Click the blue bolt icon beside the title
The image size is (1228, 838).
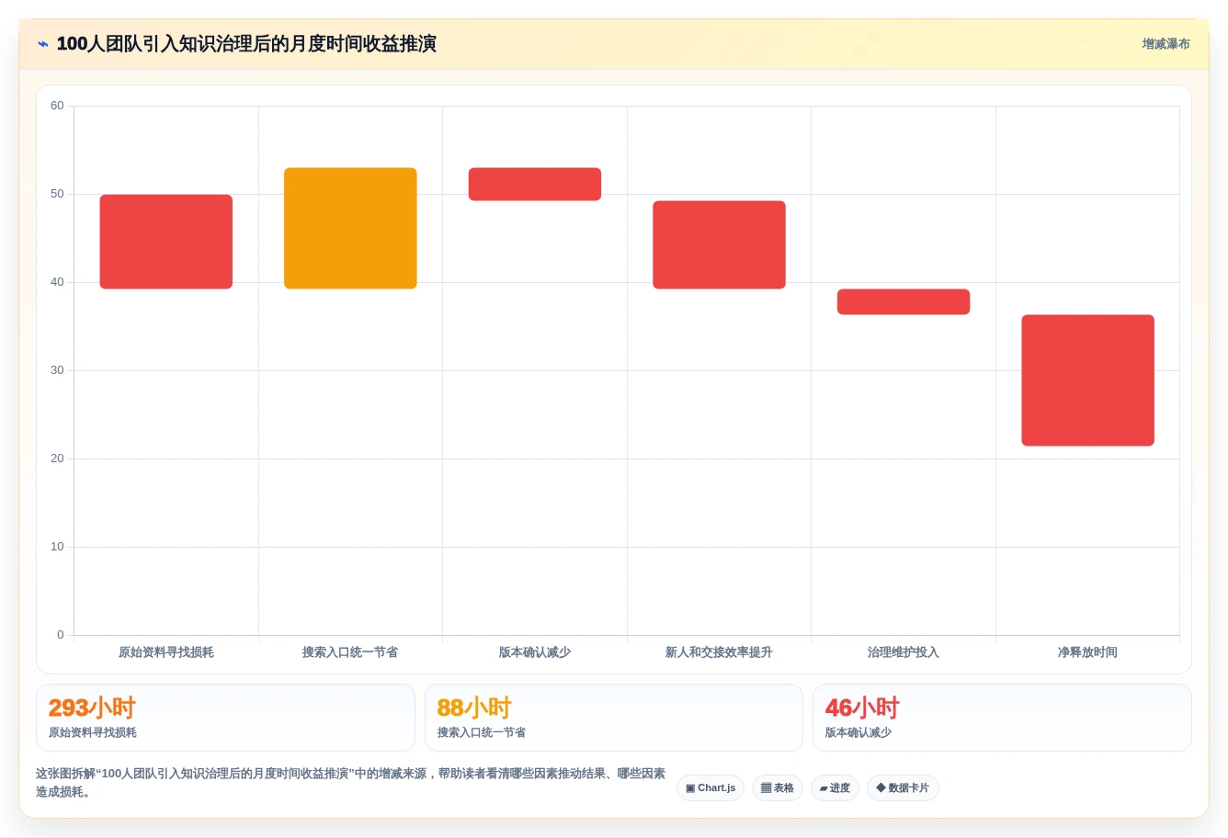(42, 44)
